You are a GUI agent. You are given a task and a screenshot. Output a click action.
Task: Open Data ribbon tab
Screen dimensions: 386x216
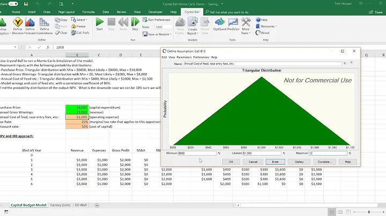pos(106,12)
